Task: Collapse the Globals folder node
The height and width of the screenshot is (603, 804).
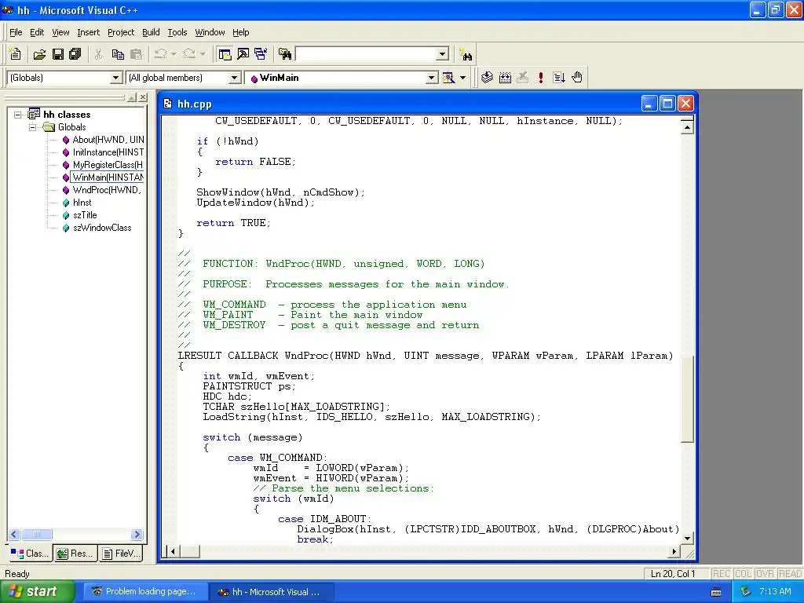Action: (33, 127)
